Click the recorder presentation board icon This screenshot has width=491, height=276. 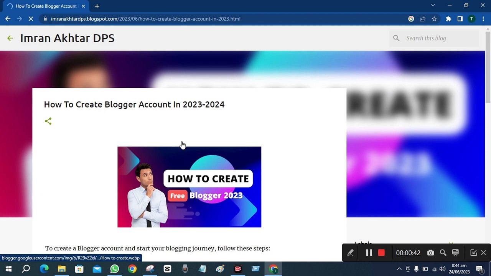coord(455,253)
